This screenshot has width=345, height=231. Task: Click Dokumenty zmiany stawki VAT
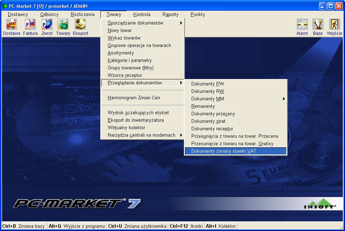tap(236, 151)
